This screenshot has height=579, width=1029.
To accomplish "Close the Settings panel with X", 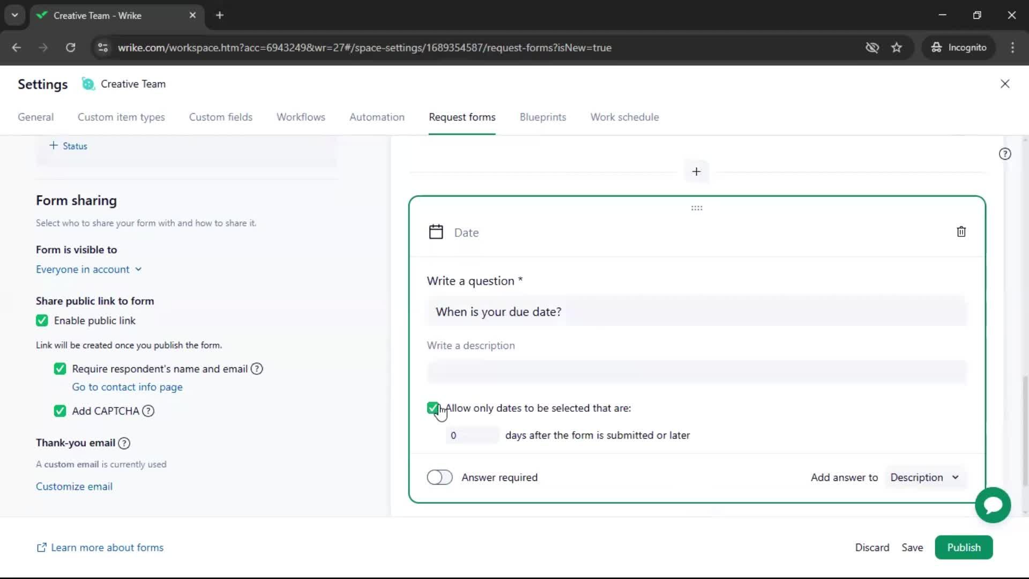I will 1004,84.
